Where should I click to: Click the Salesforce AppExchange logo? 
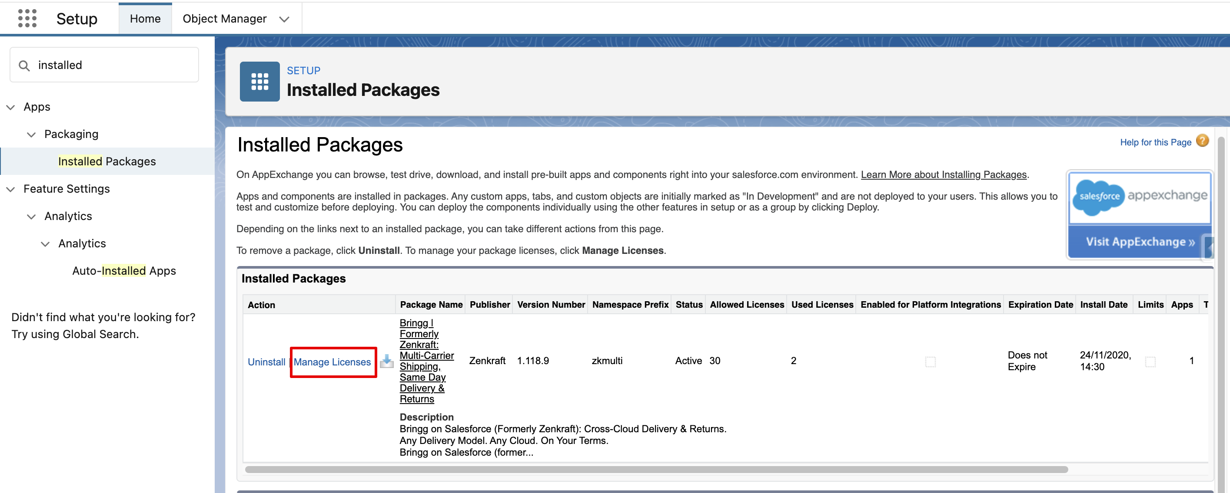point(1139,197)
